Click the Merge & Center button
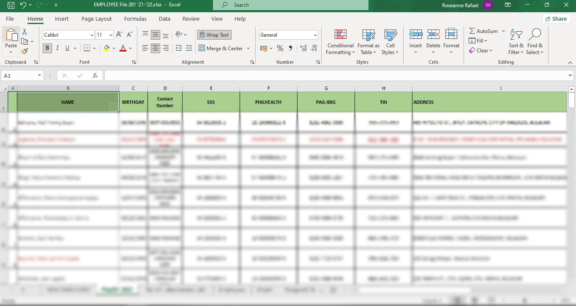 (x=220, y=49)
